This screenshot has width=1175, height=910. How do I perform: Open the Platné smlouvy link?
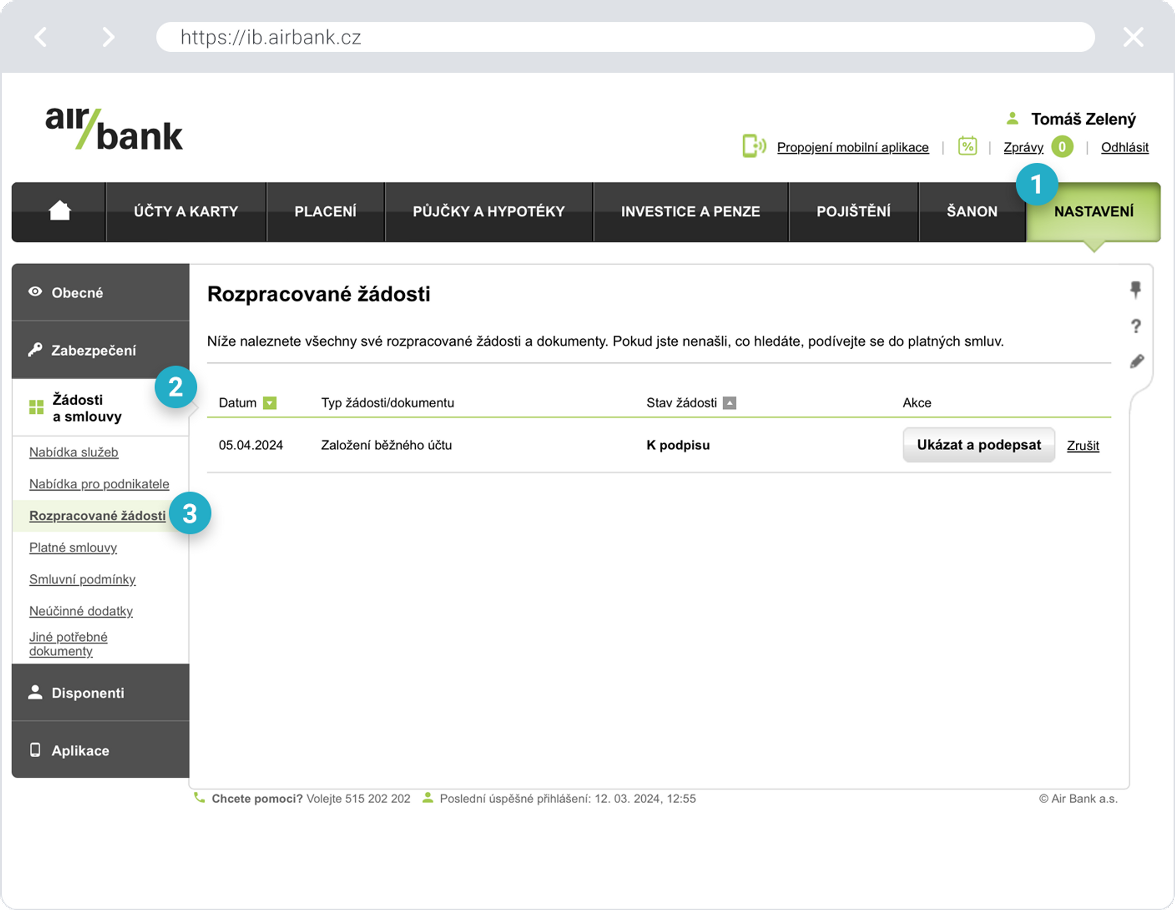(x=73, y=548)
